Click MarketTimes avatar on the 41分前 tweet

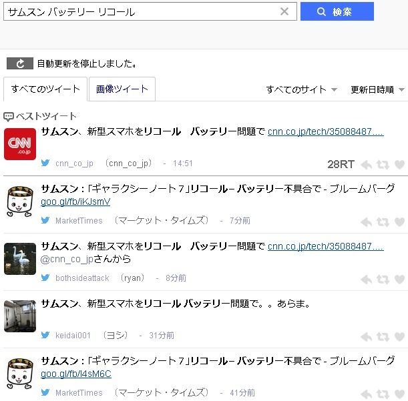[20, 374]
